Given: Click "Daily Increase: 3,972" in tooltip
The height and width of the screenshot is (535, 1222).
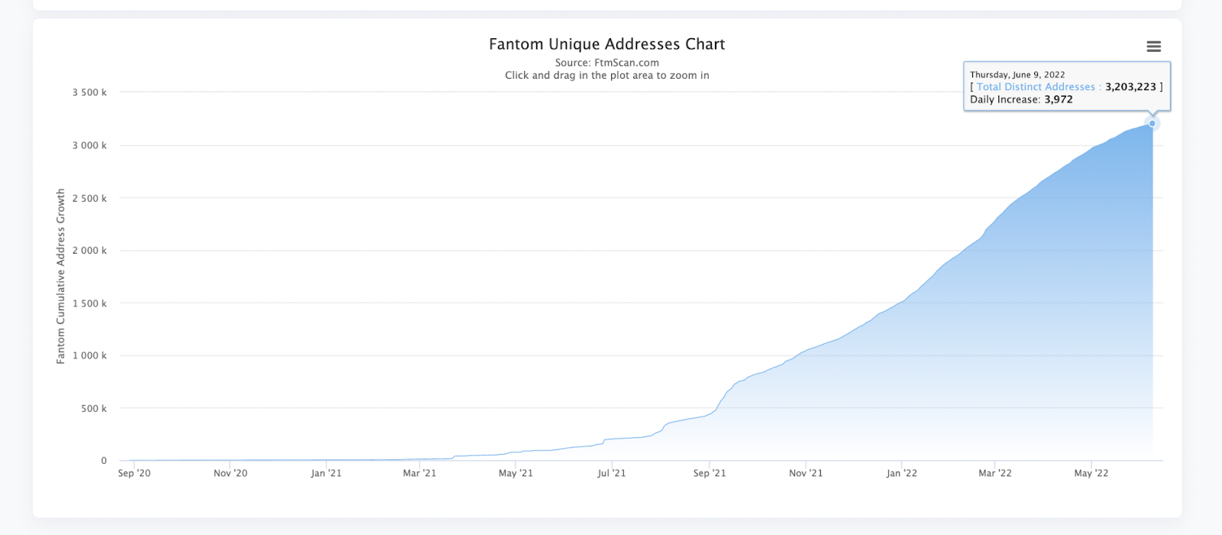Looking at the screenshot, I should 1021,99.
